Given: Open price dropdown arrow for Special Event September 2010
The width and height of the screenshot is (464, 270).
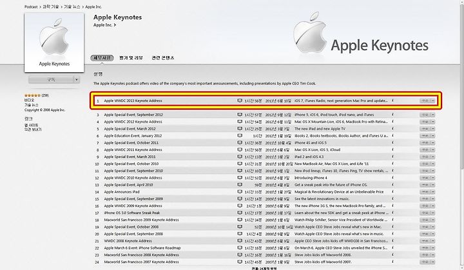Looking at the screenshot, I should pyautogui.click(x=433, y=171).
